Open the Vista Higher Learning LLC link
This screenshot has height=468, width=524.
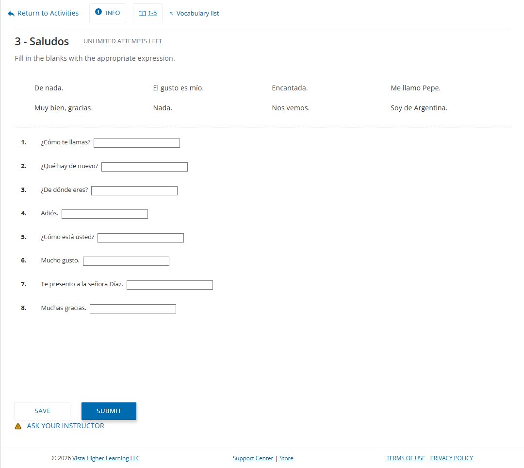[106, 458]
